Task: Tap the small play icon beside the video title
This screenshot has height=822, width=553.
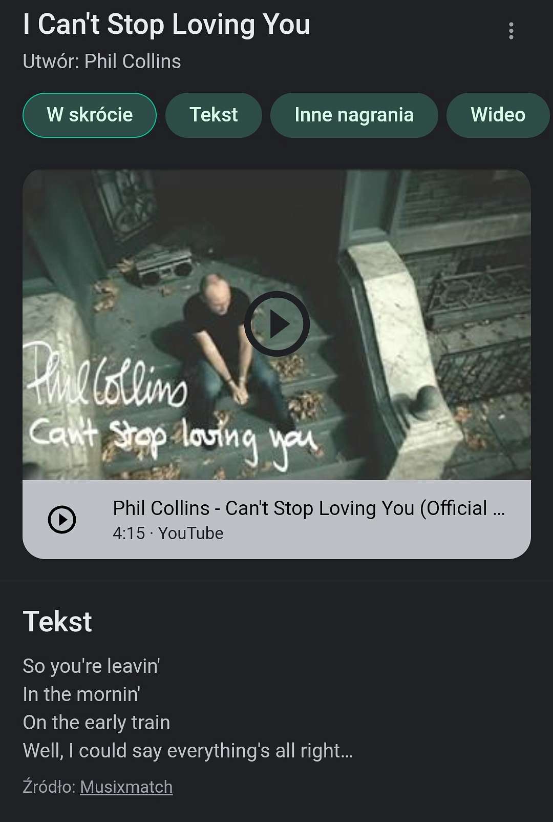Action: (62, 520)
